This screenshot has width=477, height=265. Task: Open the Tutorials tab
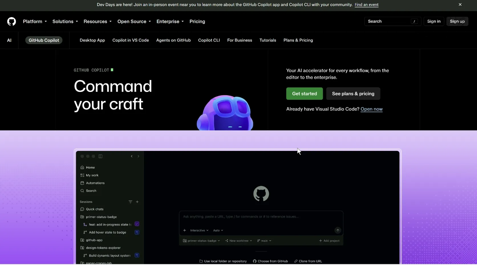click(x=268, y=40)
